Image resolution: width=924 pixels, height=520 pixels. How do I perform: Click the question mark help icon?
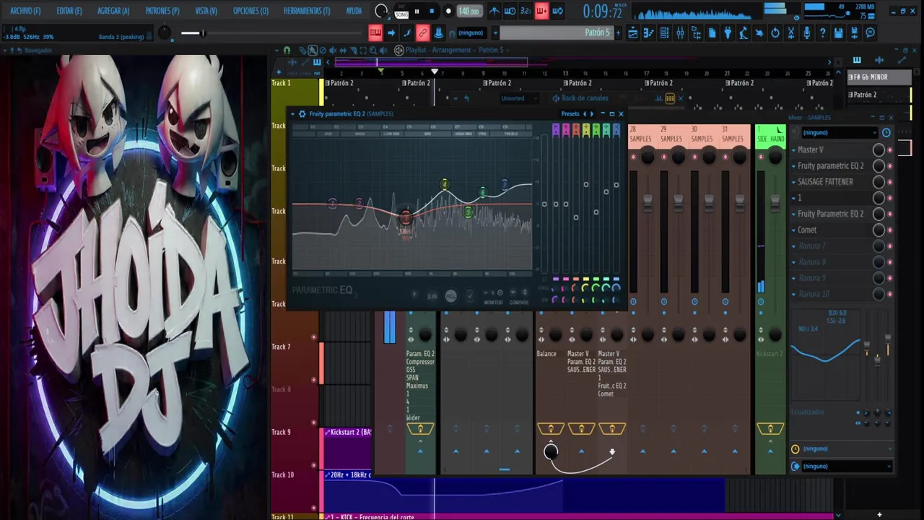tap(822, 32)
